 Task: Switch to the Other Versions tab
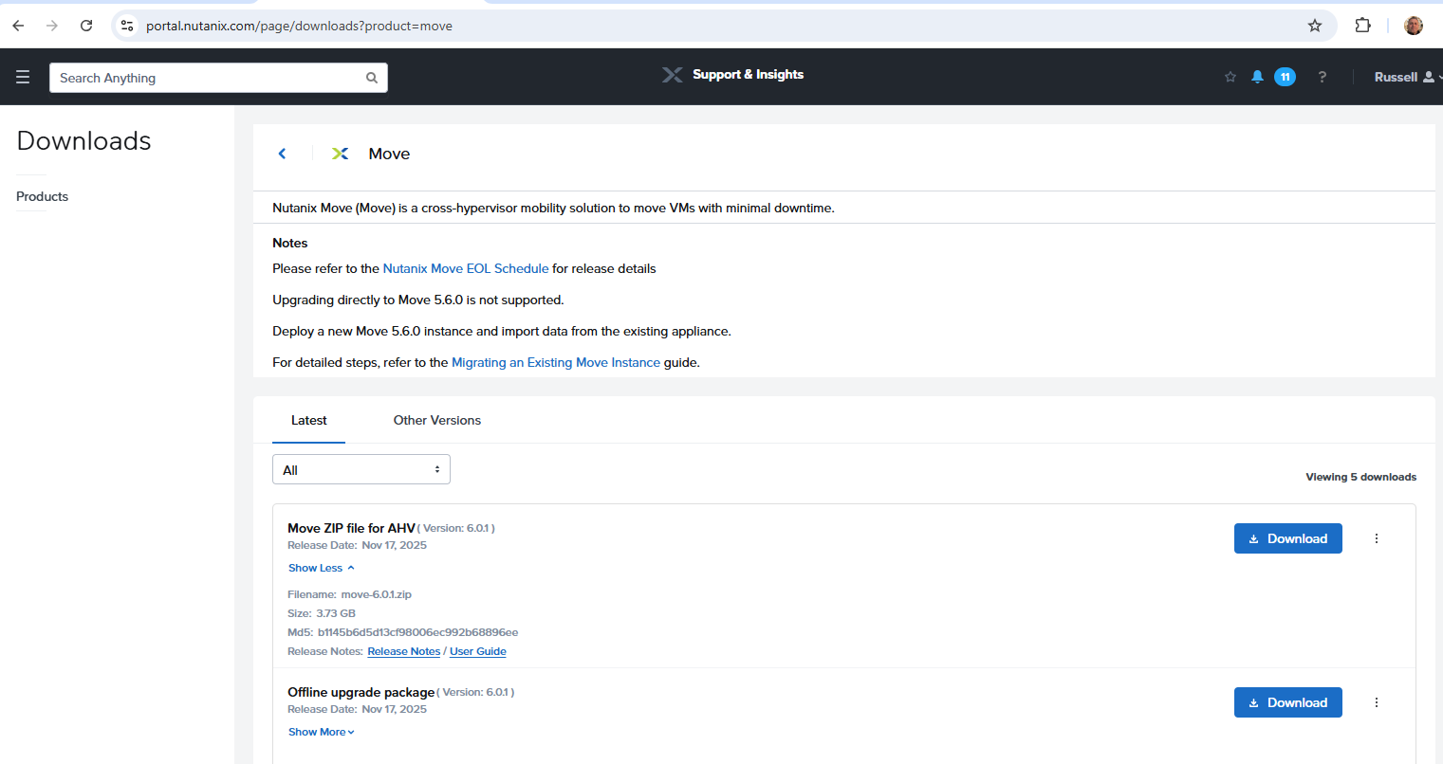coord(436,420)
